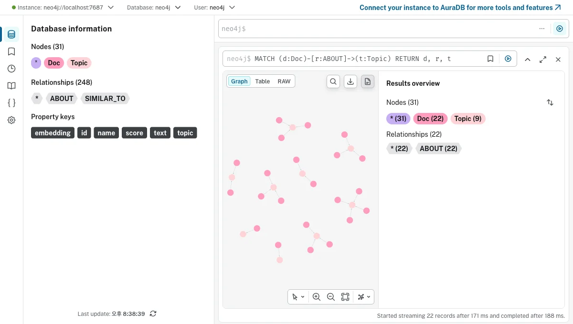Open the Database neo4j selector
The width and height of the screenshot is (573, 324).
(154, 8)
